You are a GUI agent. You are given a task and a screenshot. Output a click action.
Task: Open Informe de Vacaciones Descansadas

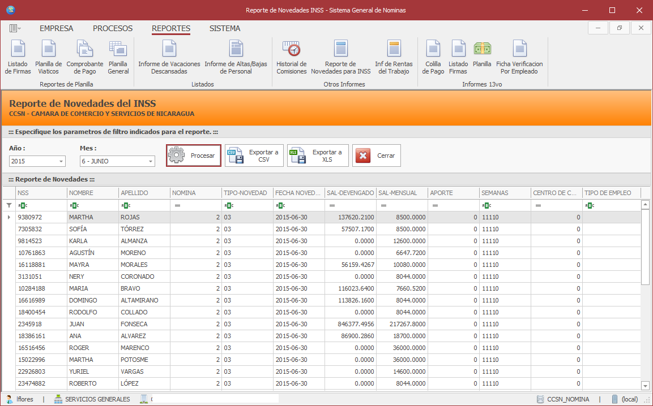coord(169,58)
